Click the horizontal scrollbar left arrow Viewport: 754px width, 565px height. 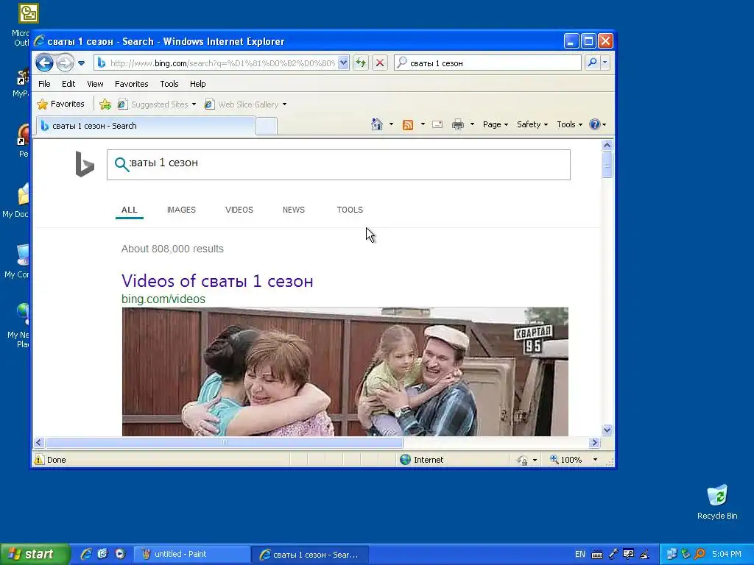(x=39, y=442)
